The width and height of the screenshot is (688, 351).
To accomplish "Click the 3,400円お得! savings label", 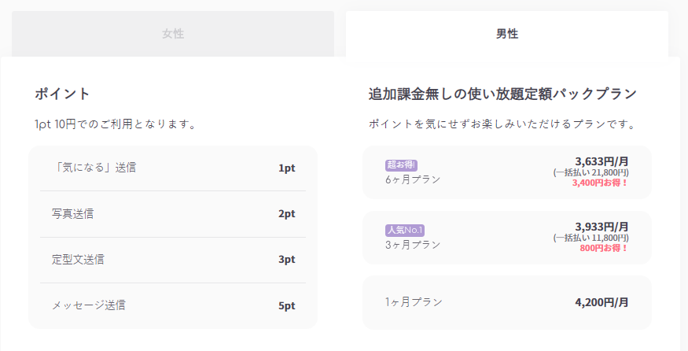I will tap(600, 183).
